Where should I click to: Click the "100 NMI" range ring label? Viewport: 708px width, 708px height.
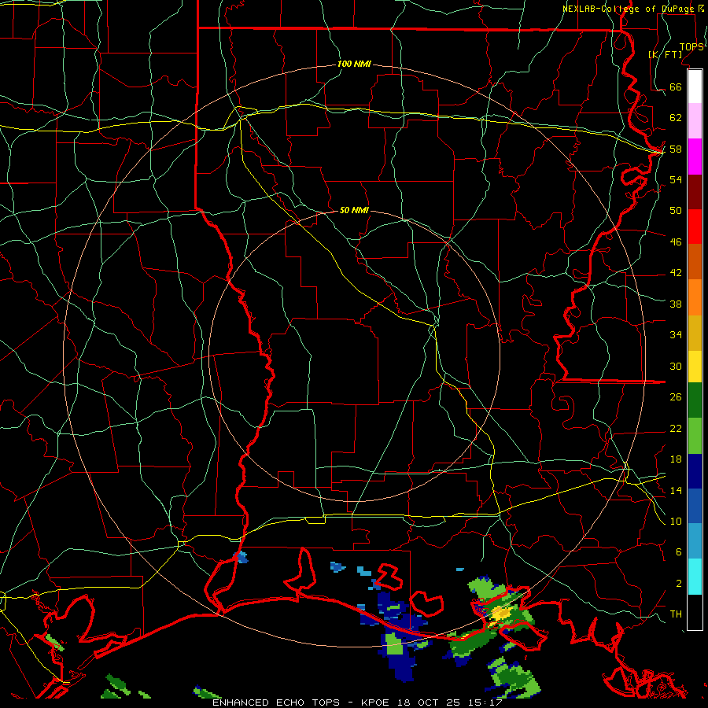(x=354, y=65)
